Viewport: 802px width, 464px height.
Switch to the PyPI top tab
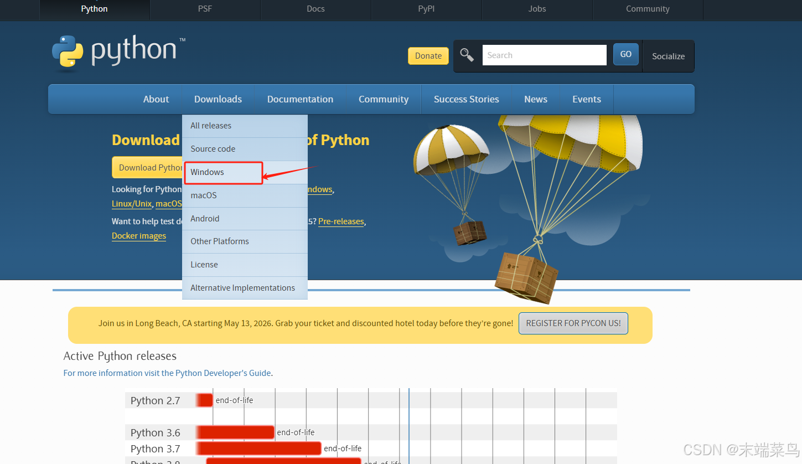pos(426,9)
